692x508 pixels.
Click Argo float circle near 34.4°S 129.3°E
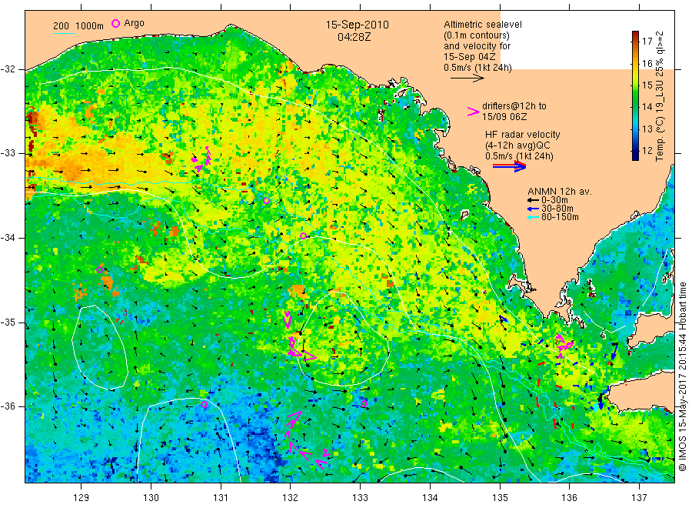(100, 270)
